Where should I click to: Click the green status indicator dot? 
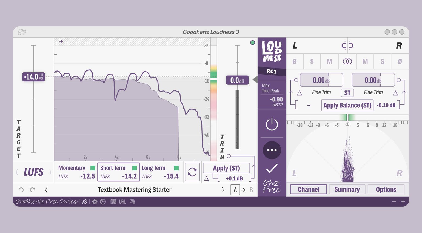click(253, 42)
